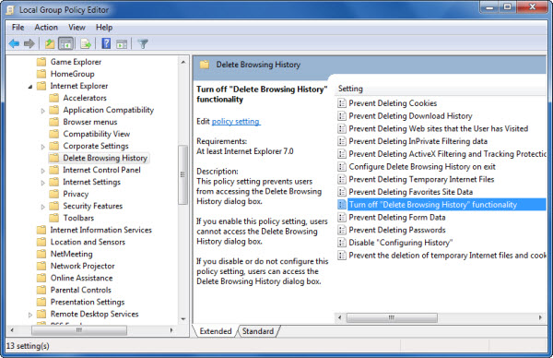This screenshot has width=553, height=358.
Task: Open Help from the toolbar question-mark icon
Action: pyautogui.click(x=106, y=43)
